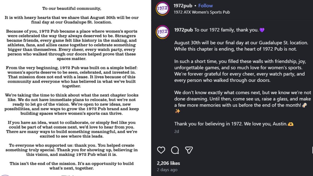Viewport: 313px width, 176px height.
Task: Share the post using the paper plane icon
Action: pyautogui.click(x=189, y=150)
